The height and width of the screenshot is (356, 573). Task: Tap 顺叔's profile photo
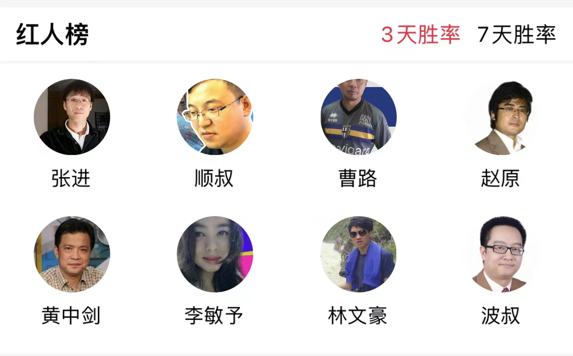pos(215,117)
